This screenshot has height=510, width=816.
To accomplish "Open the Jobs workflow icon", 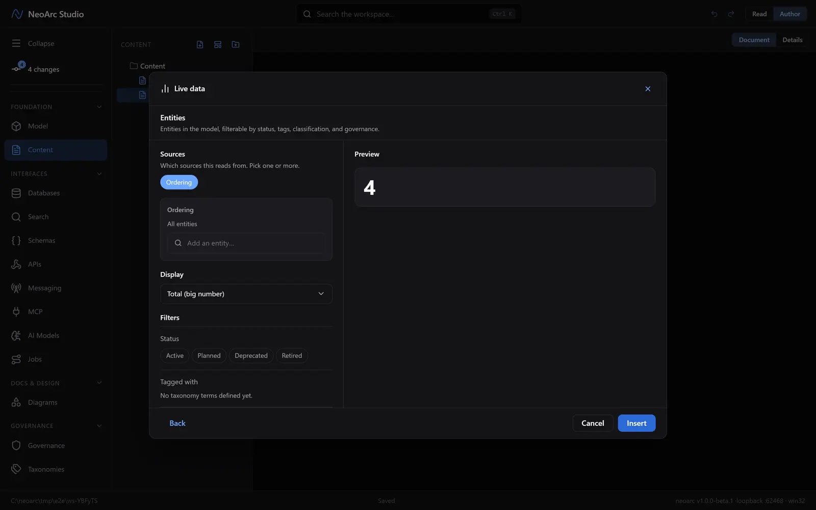I will 16,359.
